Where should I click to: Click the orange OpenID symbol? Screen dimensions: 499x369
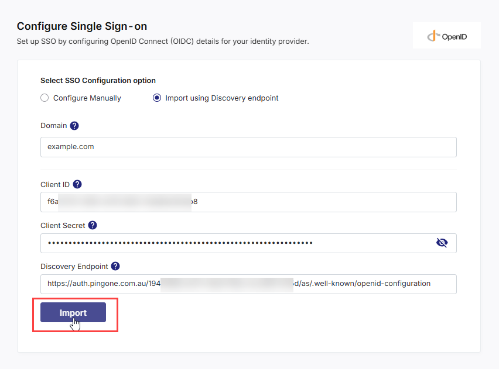click(x=435, y=35)
